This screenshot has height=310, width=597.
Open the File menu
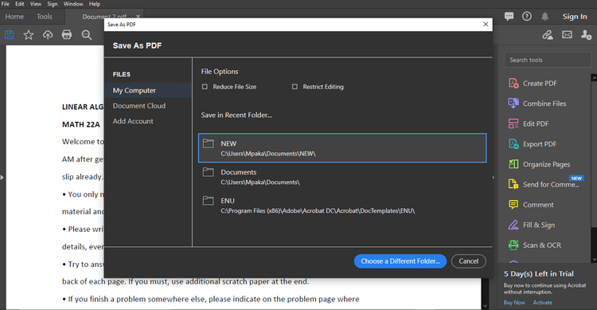tap(6, 4)
